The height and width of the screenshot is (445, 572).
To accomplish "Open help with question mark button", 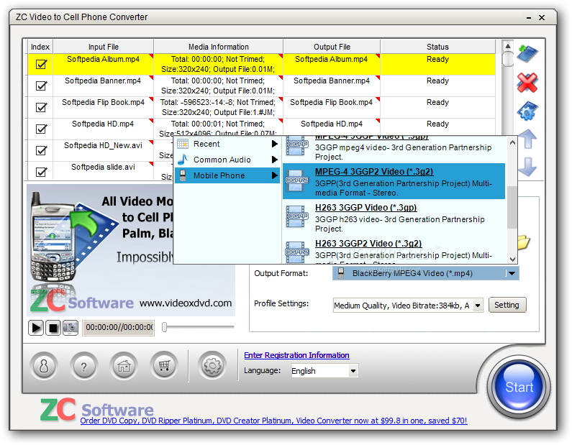I will pyautogui.click(x=84, y=366).
